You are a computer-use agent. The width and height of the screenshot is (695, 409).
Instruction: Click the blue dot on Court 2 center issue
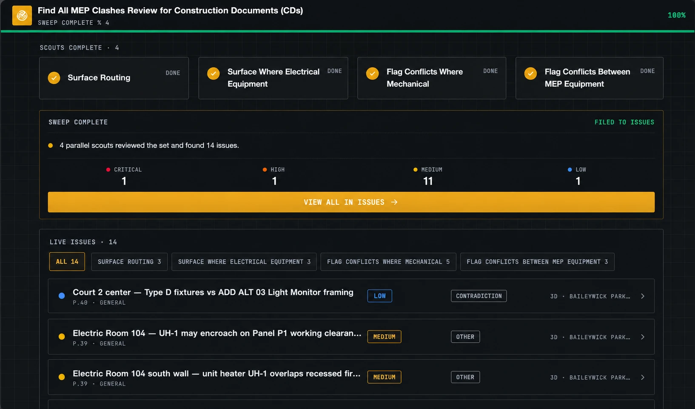[62, 296]
